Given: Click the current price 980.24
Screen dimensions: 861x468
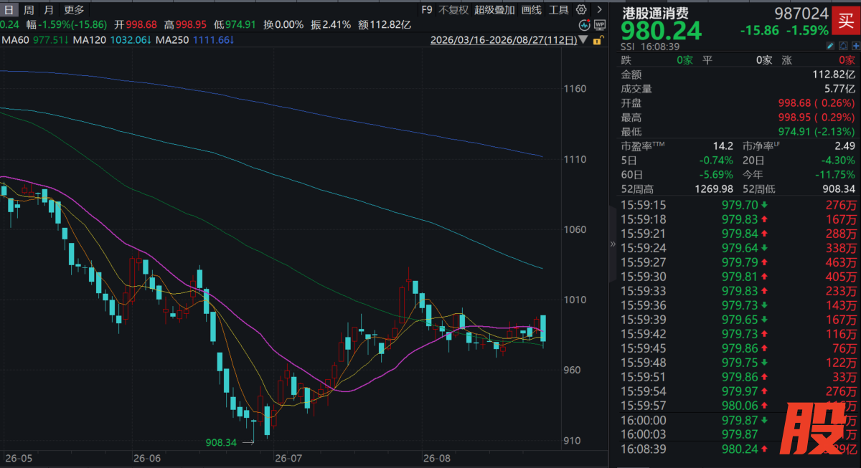Looking at the screenshot, I should coord(662,32).
